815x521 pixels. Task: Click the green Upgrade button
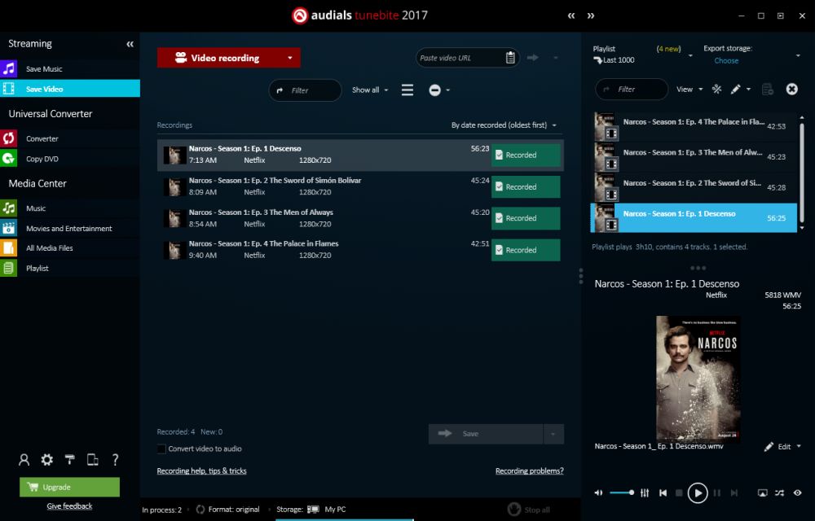pyautogui.click(x=69, y=487)
